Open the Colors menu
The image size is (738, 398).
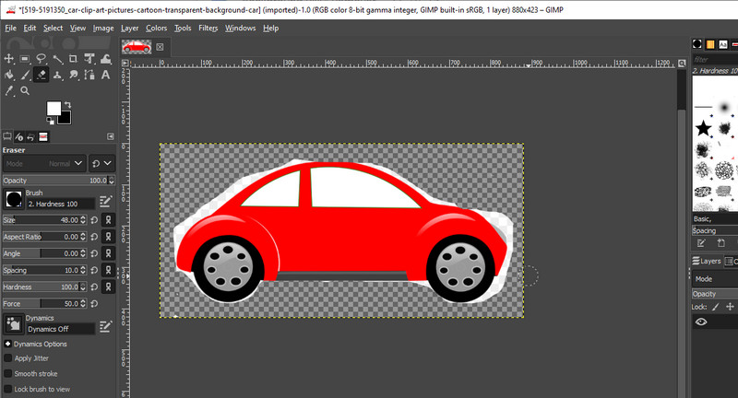click(156, 28)
